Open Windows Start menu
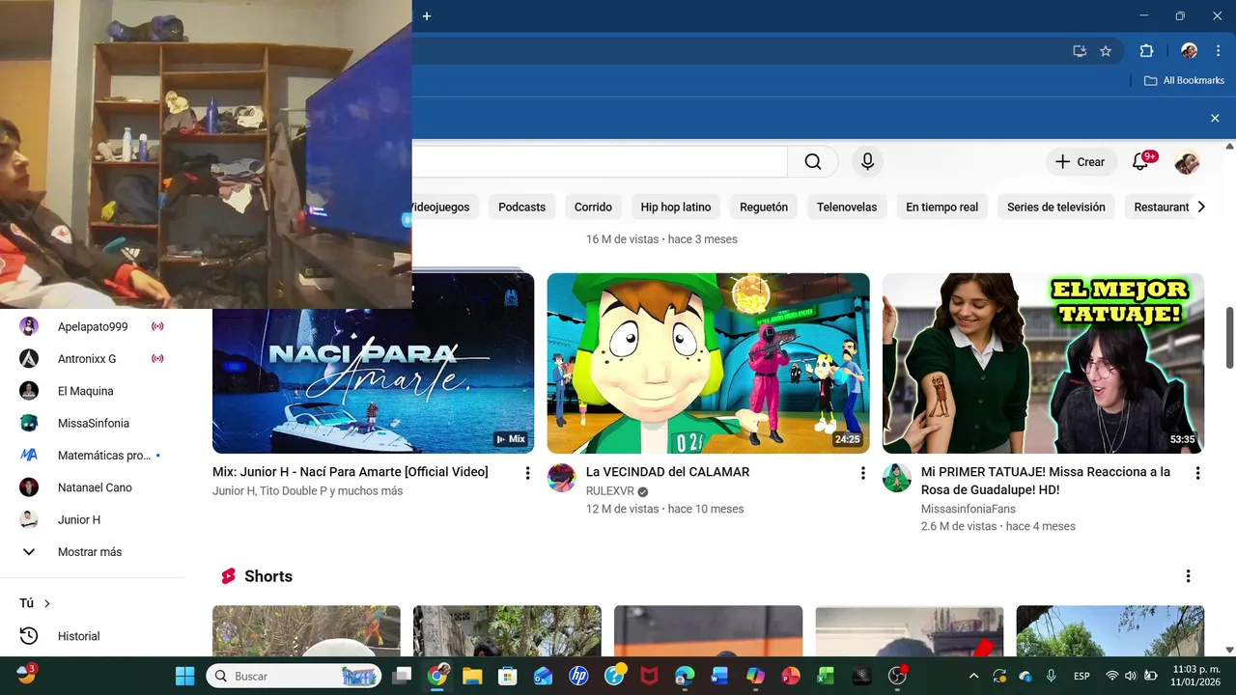 [184, 676]
